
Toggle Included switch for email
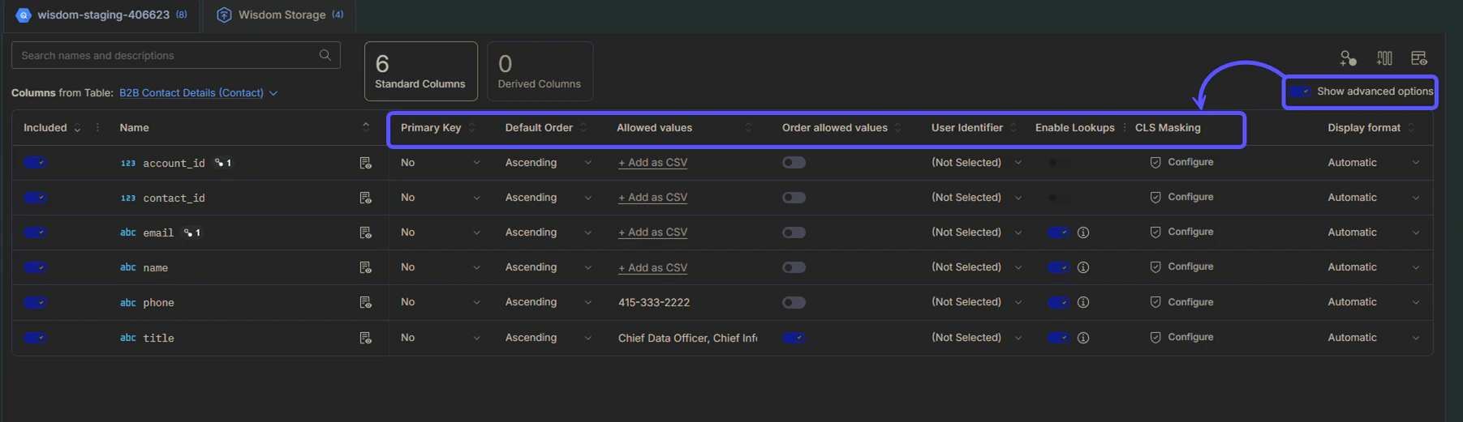point(35,232)
